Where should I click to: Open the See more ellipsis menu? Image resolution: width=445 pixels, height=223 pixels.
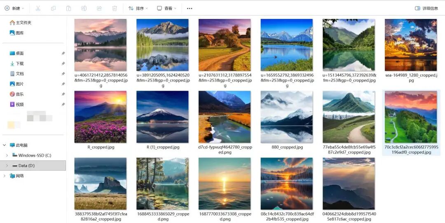point(190,9)
